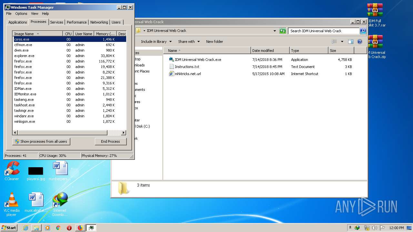The height and width of the screenshot is (232, 413).
Task: Sort processes by Image Name column
Action: (38, 34)
